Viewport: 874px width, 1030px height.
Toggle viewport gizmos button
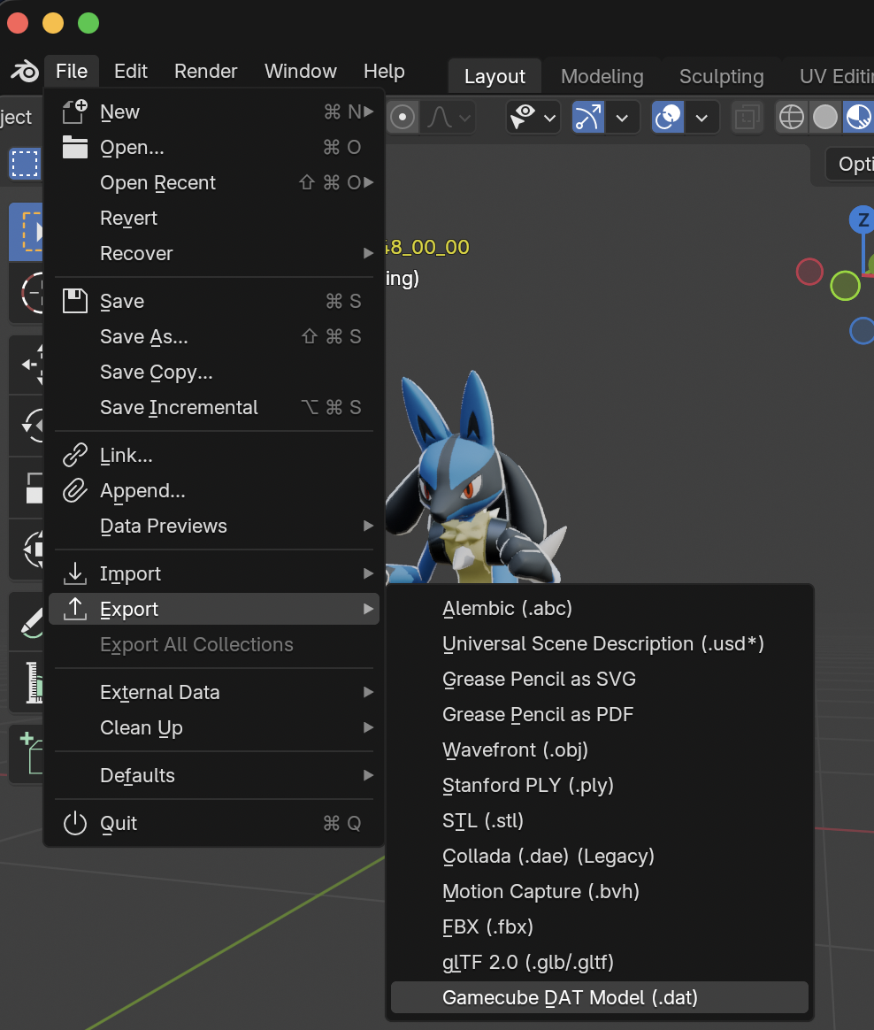(587, 119)
